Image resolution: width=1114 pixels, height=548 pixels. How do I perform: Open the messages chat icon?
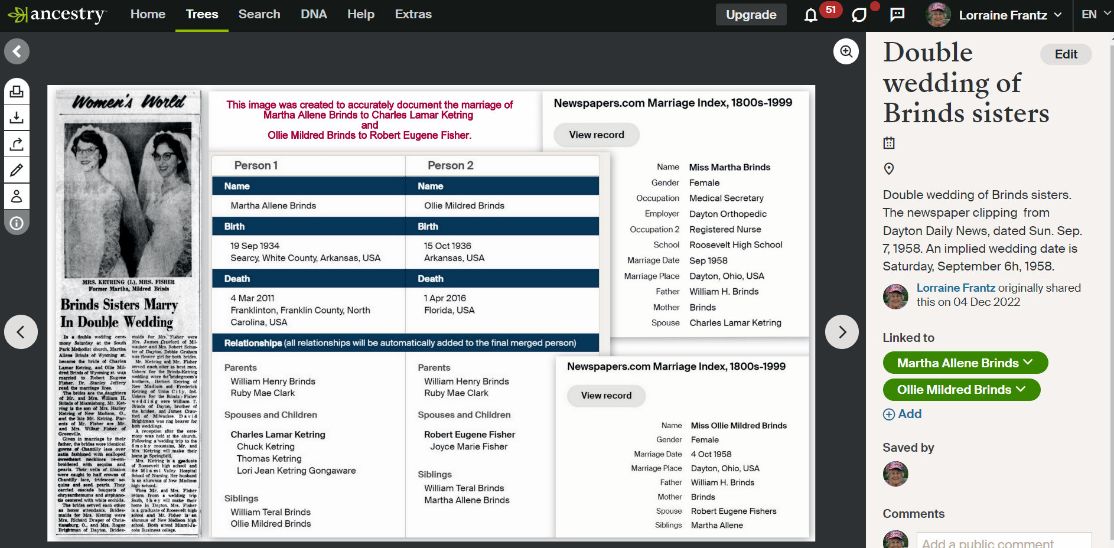(x=897, y=15)
